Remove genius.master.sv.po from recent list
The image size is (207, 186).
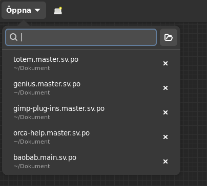tap(165, 88)
